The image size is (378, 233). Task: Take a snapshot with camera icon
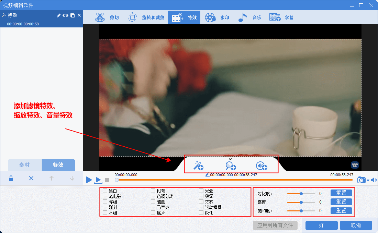[x=362, y=180]
